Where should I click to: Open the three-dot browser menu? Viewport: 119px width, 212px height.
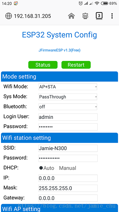pos(112,16)
